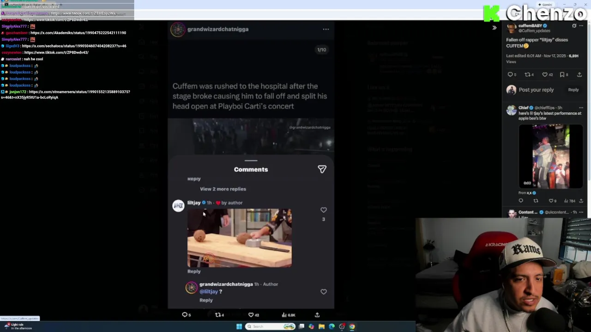Share the post from the bottom bar
Image resolution: width=591 pixels, height=332 pixels.
pos(317,315)
